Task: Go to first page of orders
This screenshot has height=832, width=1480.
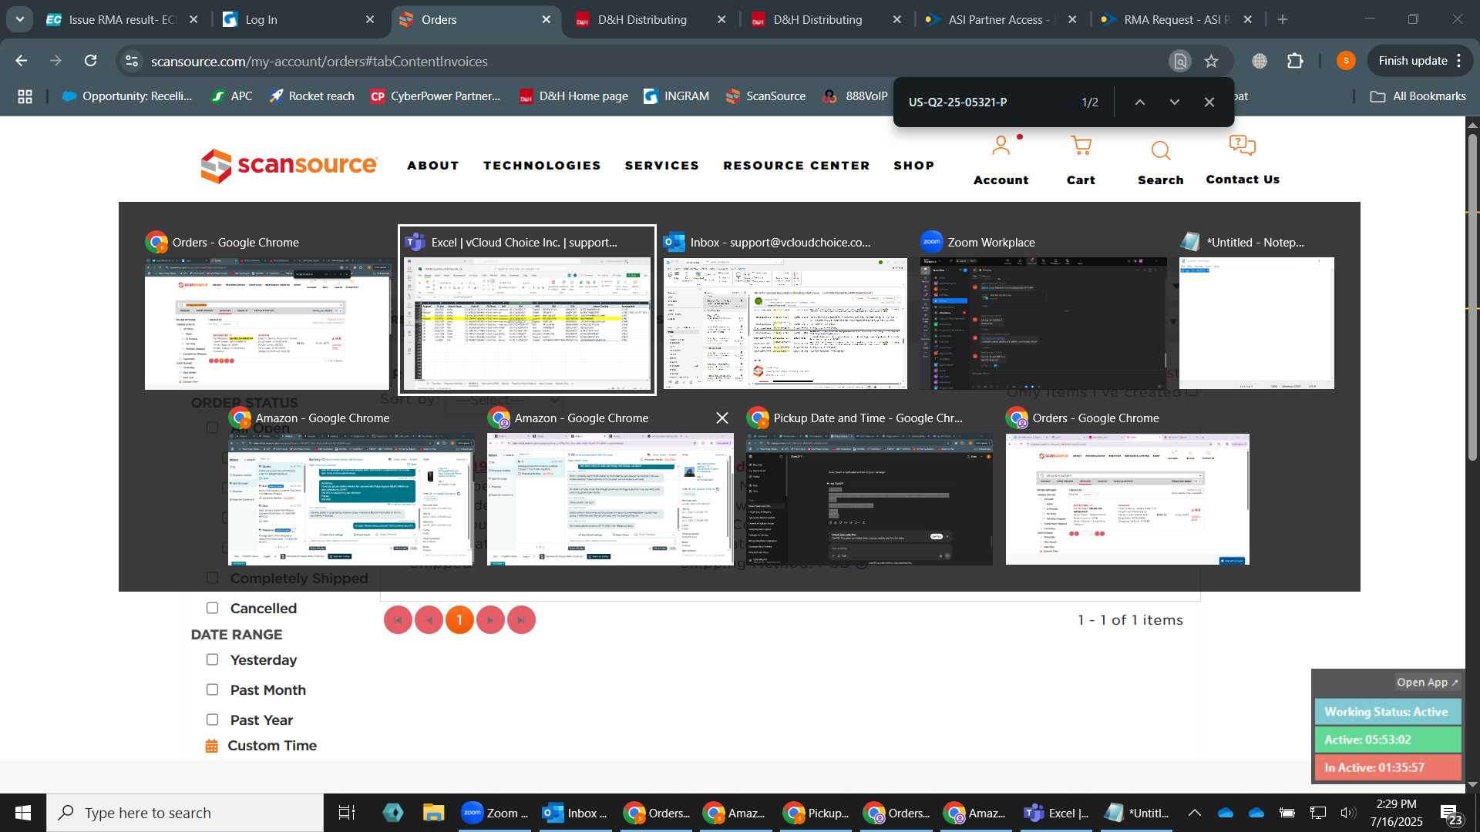Action: [398, 620]
